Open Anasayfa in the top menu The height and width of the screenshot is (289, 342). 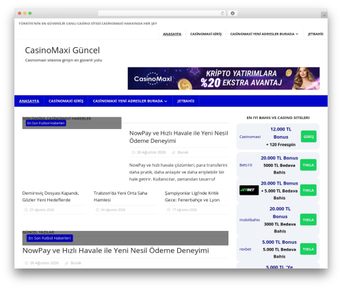(172, 34)
